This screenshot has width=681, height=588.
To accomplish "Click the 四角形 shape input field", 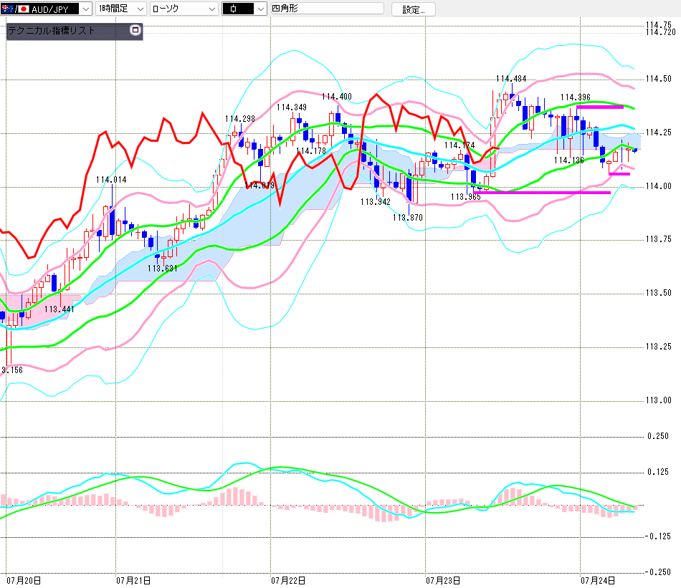I will tap(327, 9).
